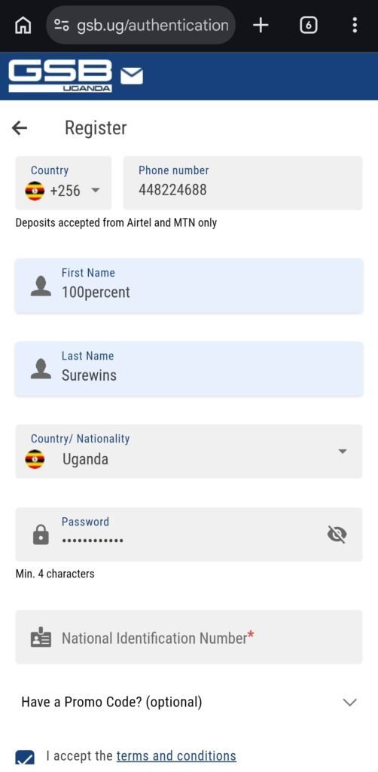This screenshot has height=772, width=378.
Task: Open Country/Nationality dropdown showing Uganda
Action: [189, 451]
